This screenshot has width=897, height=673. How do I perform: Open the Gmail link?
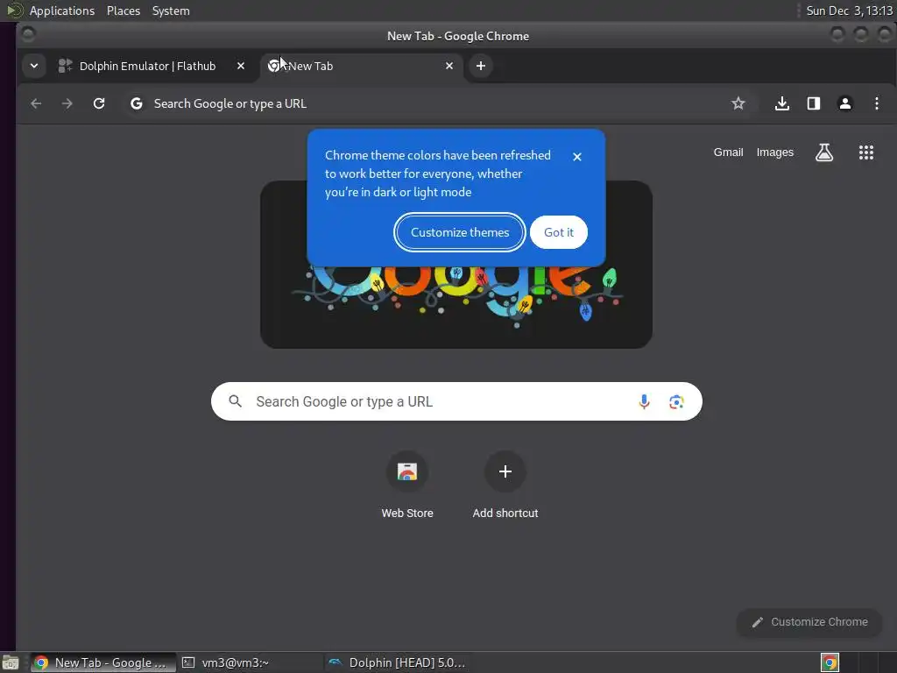728,152
